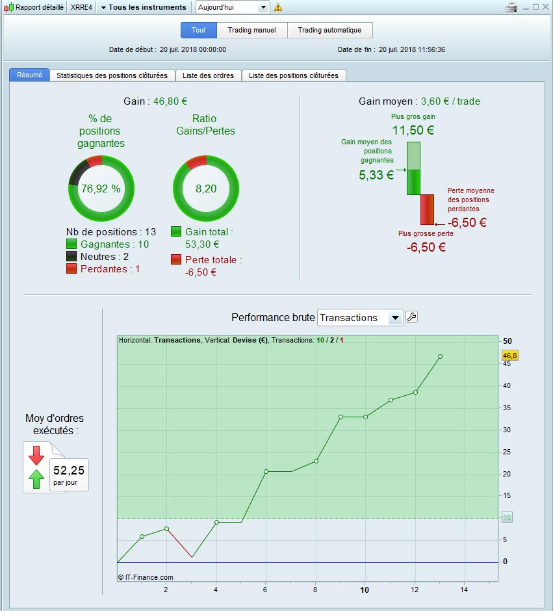Click the green Gagnantes legend square
The image size is (553, 611).
coord(71,244)
